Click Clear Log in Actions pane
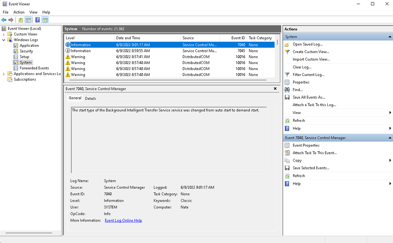 pyautogui.click(x=302, y=67)
